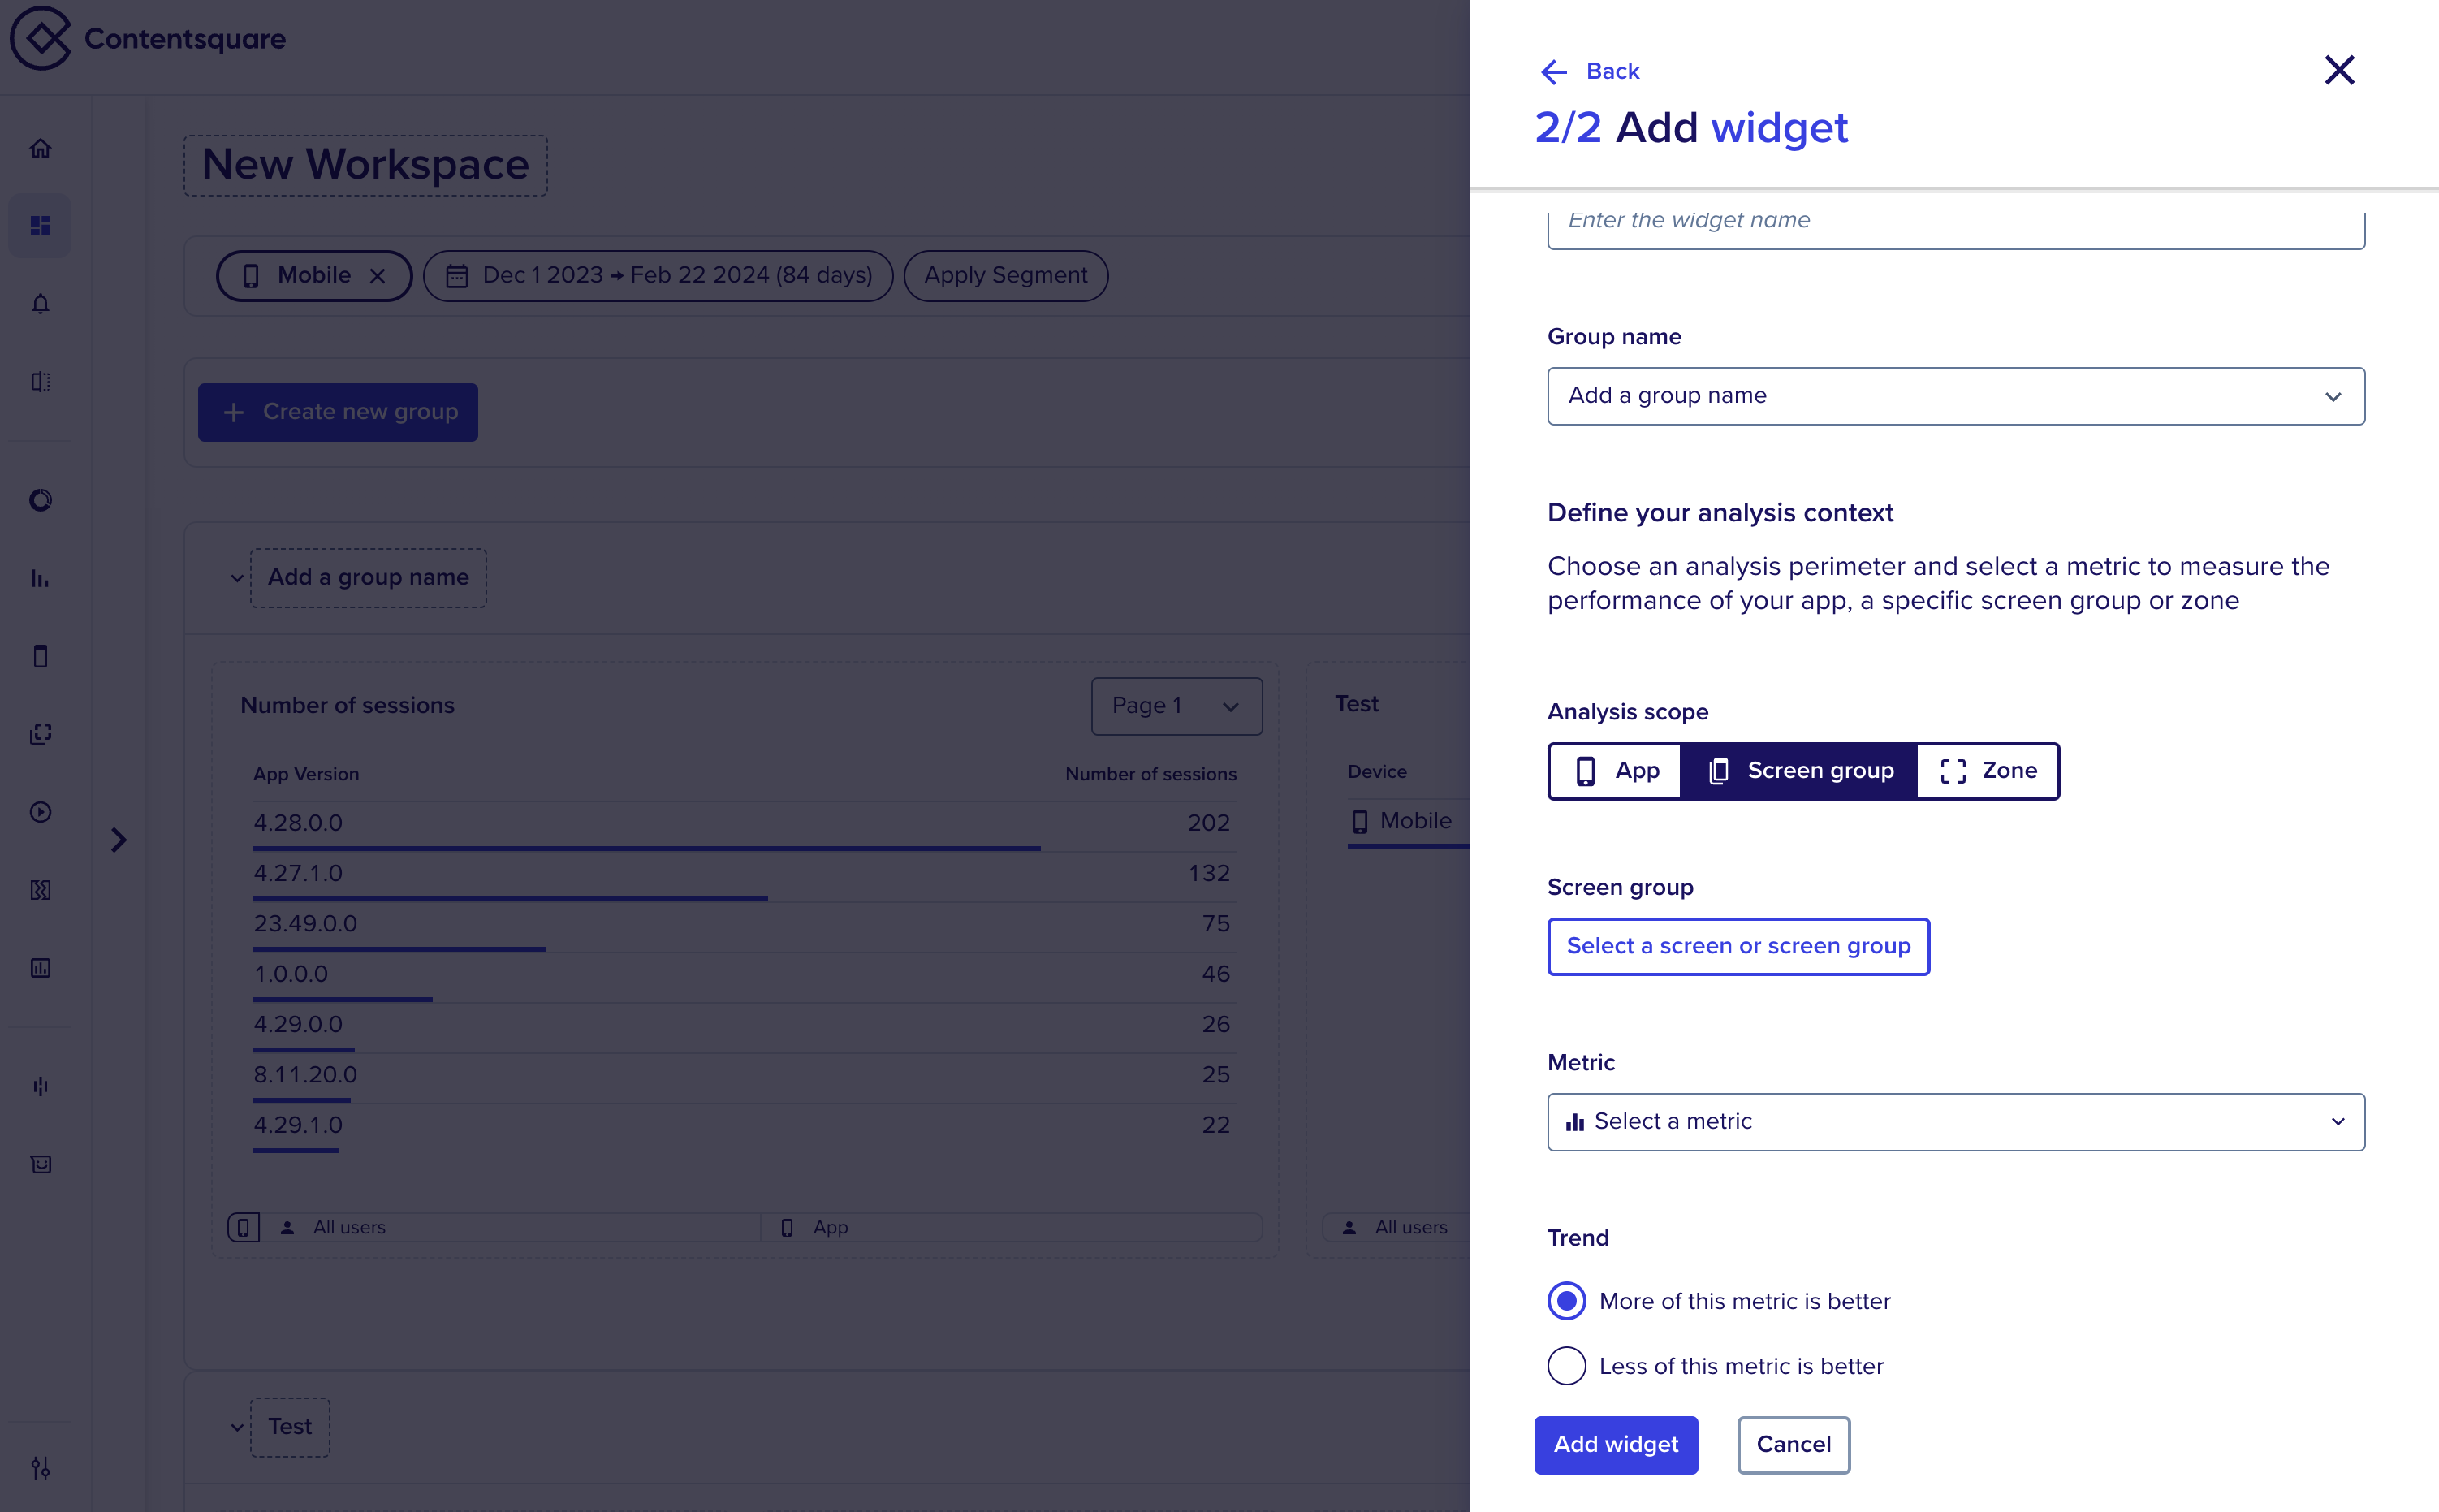Viewport: 2439px width, 1512px height.
Task: Open the alerts bell icon
Action: (40, 304)
